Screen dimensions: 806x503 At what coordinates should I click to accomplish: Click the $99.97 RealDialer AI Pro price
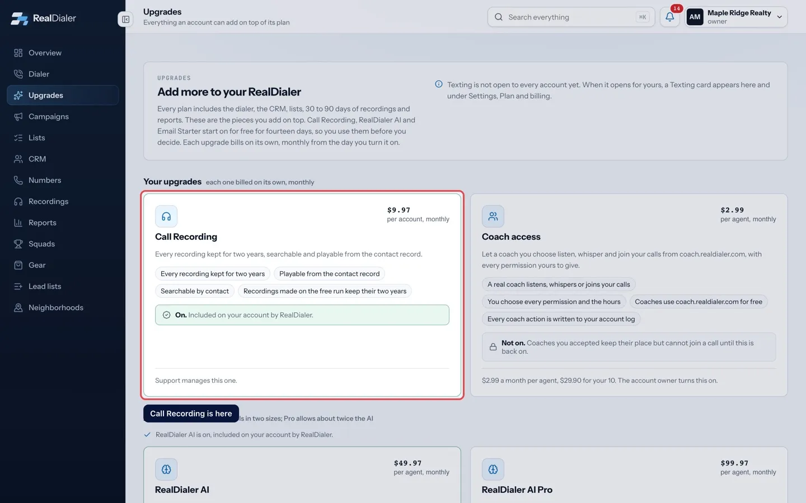tap(734, 463)
